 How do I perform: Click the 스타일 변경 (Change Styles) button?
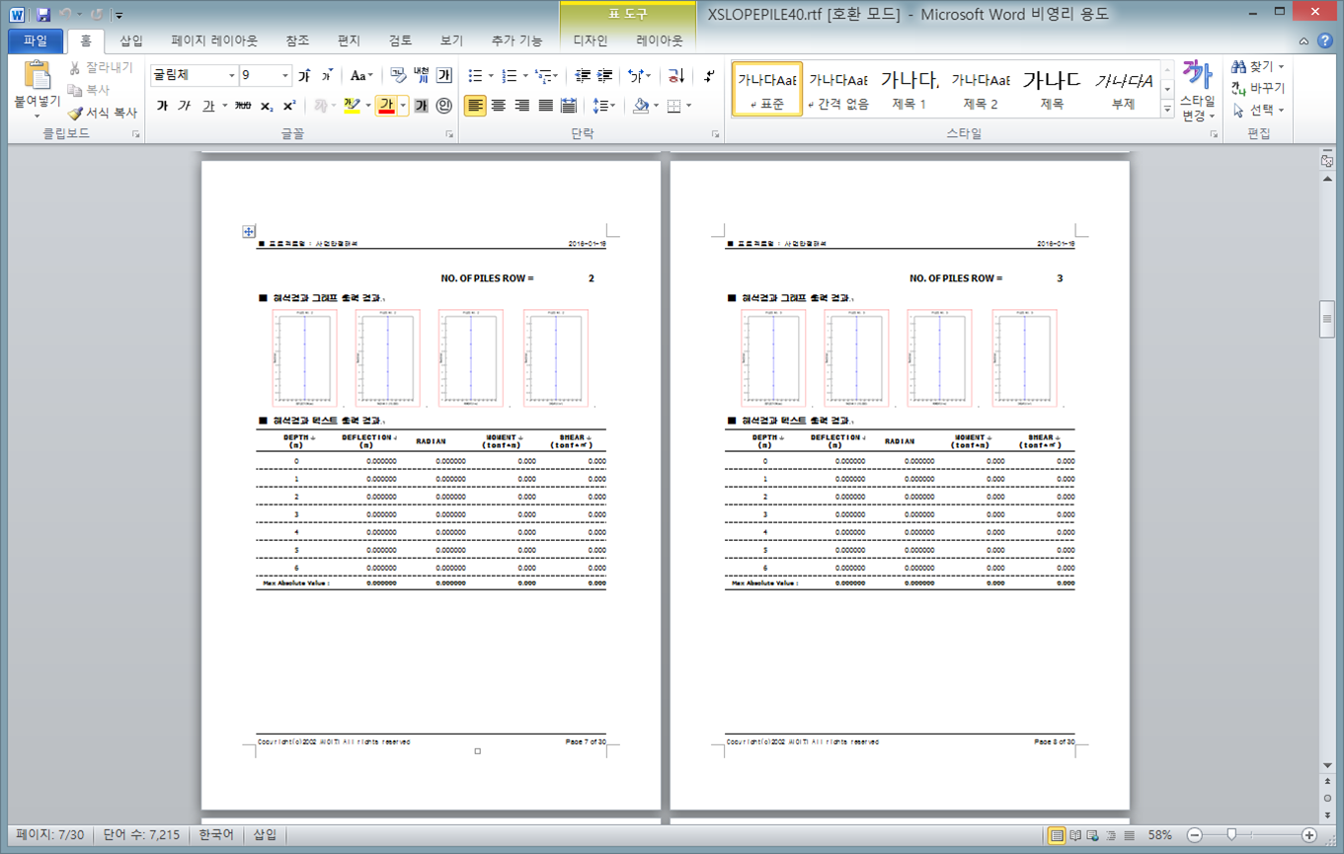pyautogui.click(x=1198, y=91)
